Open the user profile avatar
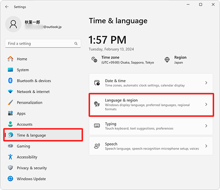This screenshot has width=220, height=190. pos(13,24)
